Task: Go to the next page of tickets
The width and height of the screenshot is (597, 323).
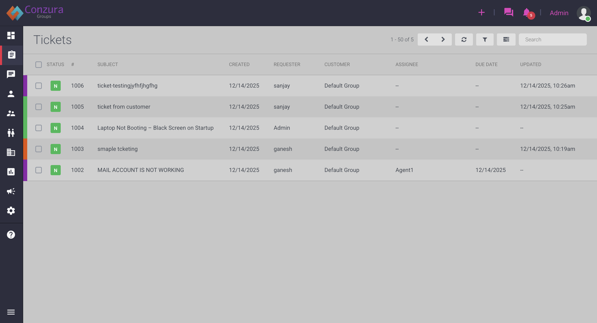Action: [x=443, y=39]
